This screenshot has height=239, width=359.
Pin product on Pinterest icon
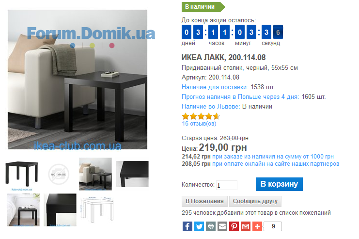[234, 226]
